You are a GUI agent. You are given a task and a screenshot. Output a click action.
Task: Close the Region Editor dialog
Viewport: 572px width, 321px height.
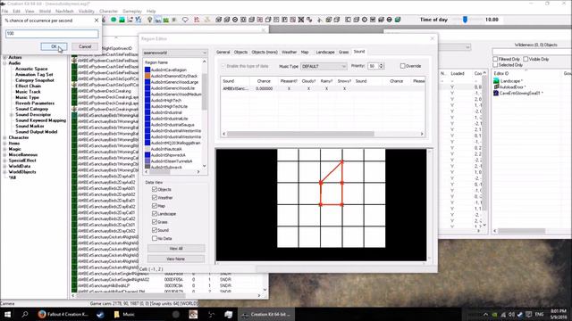[433, 38]
